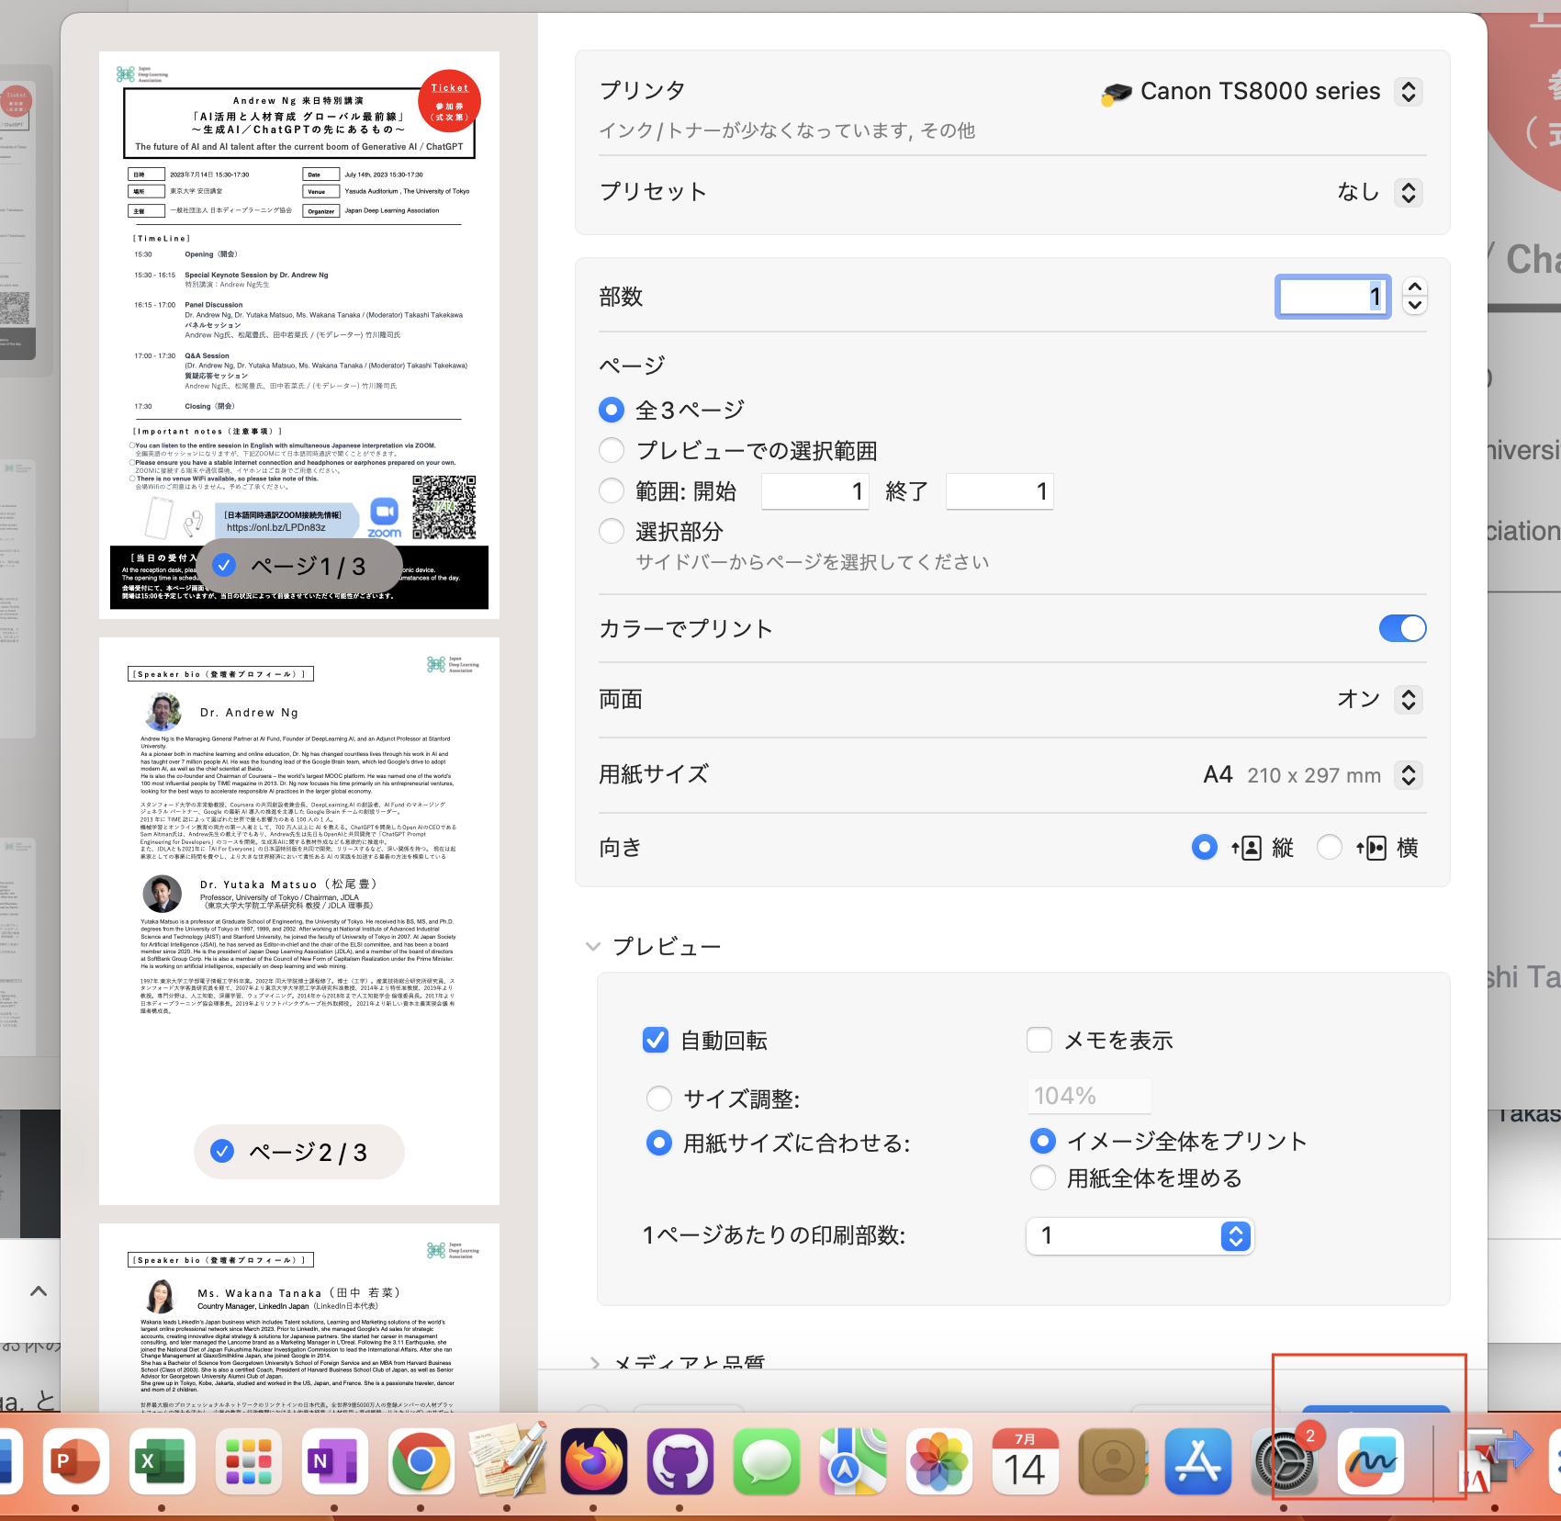Increase 部数 with the up stepper arrow

click(1415, 287)
